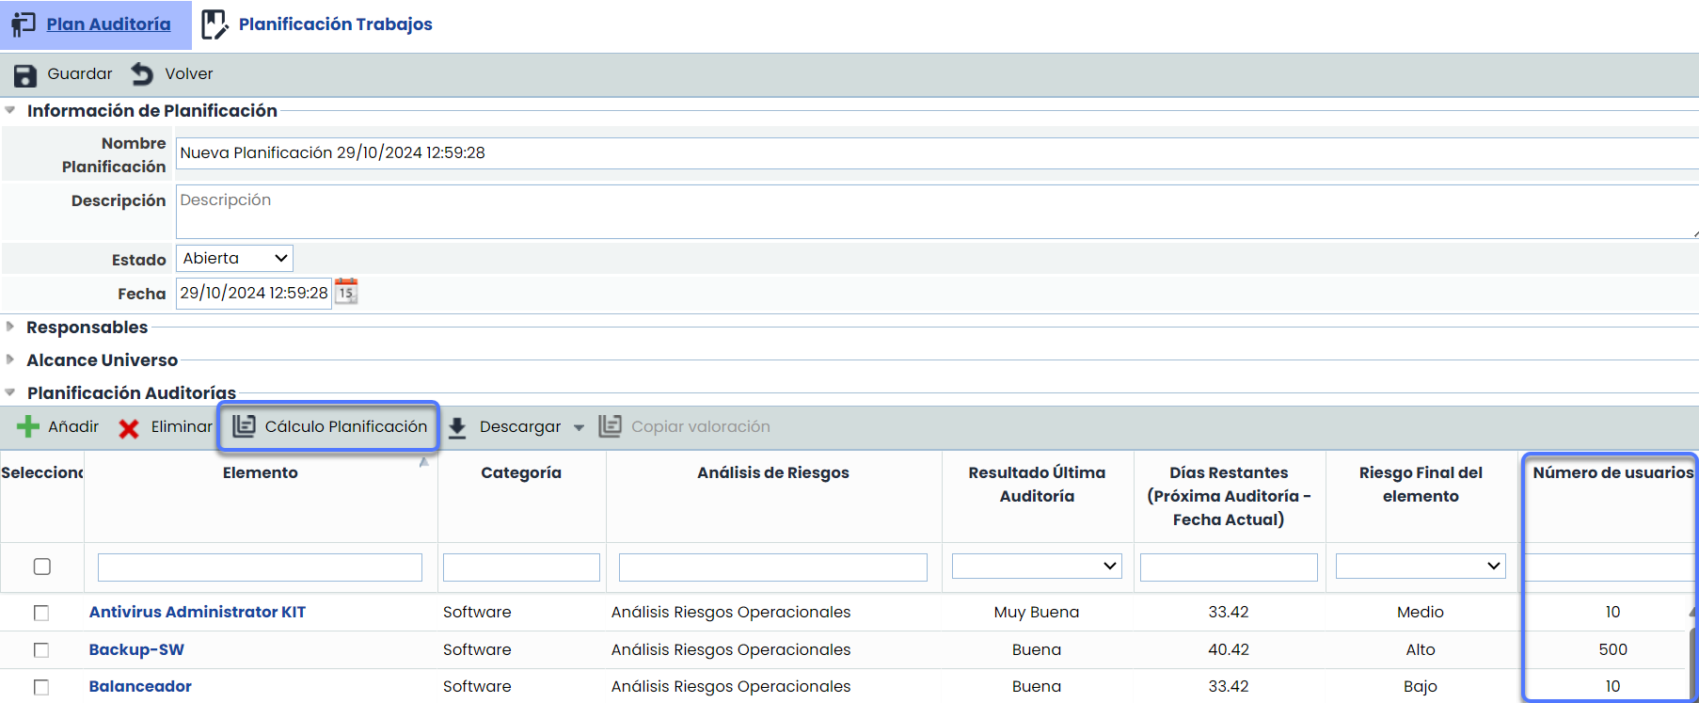This screenshot has width=1699, height=703.
Task: Click the Volver back arrow icon
Action: tap(142, 74)
